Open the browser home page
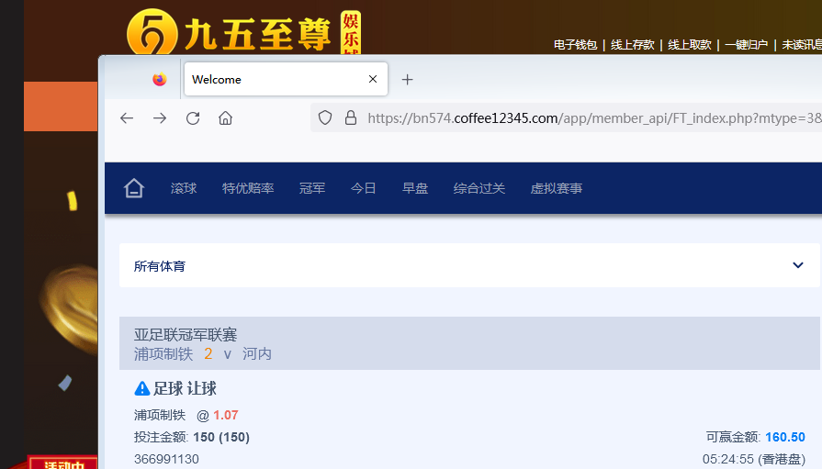 pyautogui.click(x=225, y=118)
